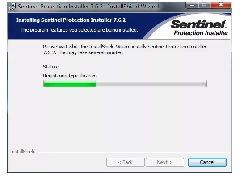Click the 'Installing Sentinel Protection Installer 7.6.2' heading
244x180 pixels.
click(x=71, y=20)
